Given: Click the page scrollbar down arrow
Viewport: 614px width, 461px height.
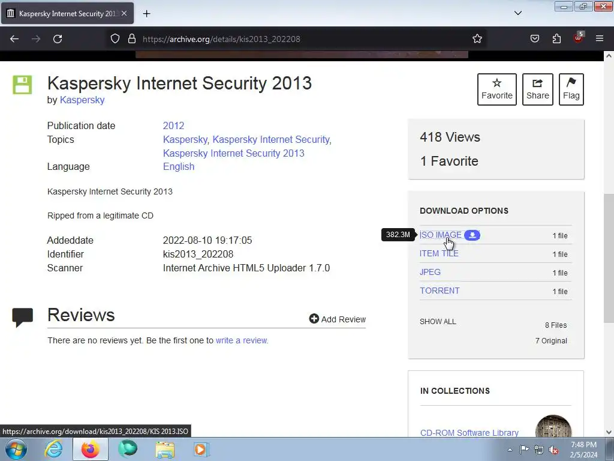Looking at the screenshot, I should coord(609,432).
